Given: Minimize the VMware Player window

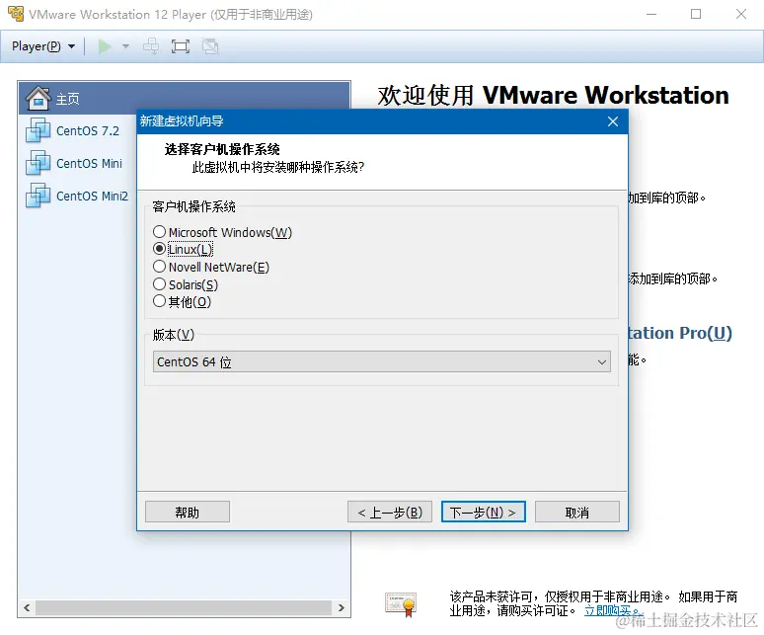Looking at the screenshot, I should point(651,14).
